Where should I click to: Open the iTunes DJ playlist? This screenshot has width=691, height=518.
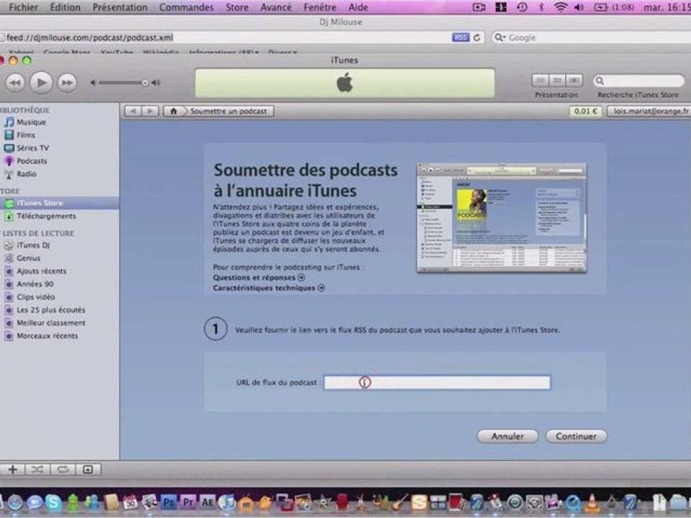pos(33,245)
